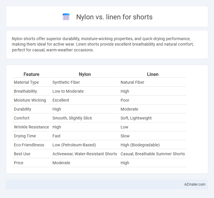214x198 pixels.
Task: Click the 'Breathability' row label
Action: pos(25,91)
